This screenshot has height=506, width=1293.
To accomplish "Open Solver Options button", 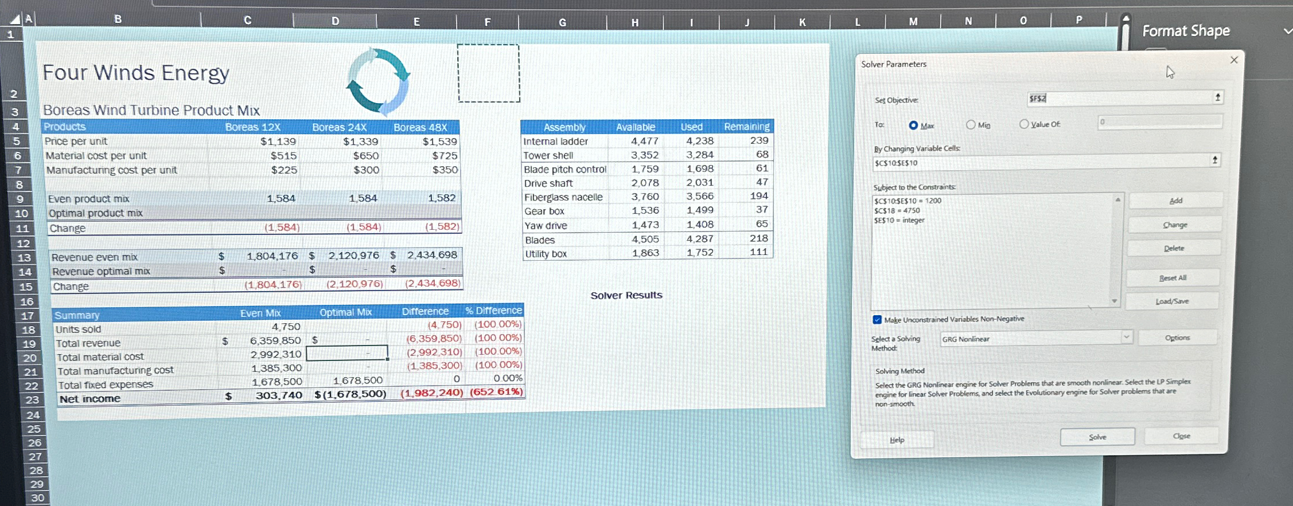I will (1177, 338).
